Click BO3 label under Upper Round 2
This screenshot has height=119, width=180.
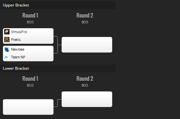coord(85,22)
